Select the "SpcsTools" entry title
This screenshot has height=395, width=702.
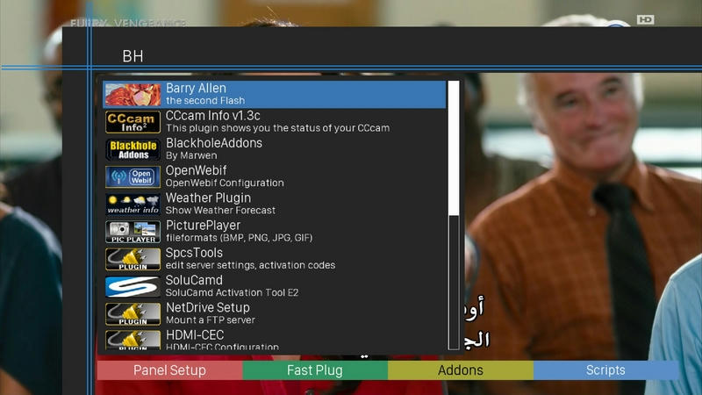pyautogui.click(x=194, y=253)
